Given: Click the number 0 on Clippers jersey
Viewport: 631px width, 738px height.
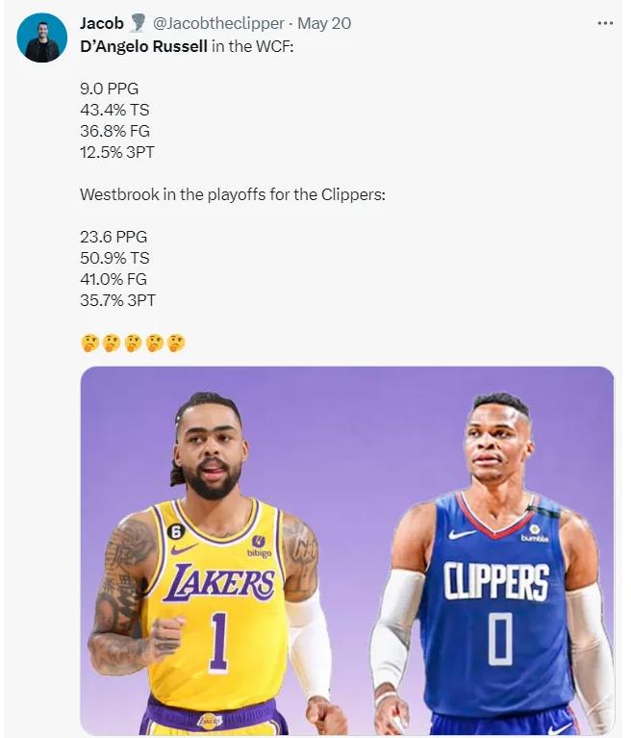Looking at the screenshot, I should pyautogui.click(x=500, y=640).
